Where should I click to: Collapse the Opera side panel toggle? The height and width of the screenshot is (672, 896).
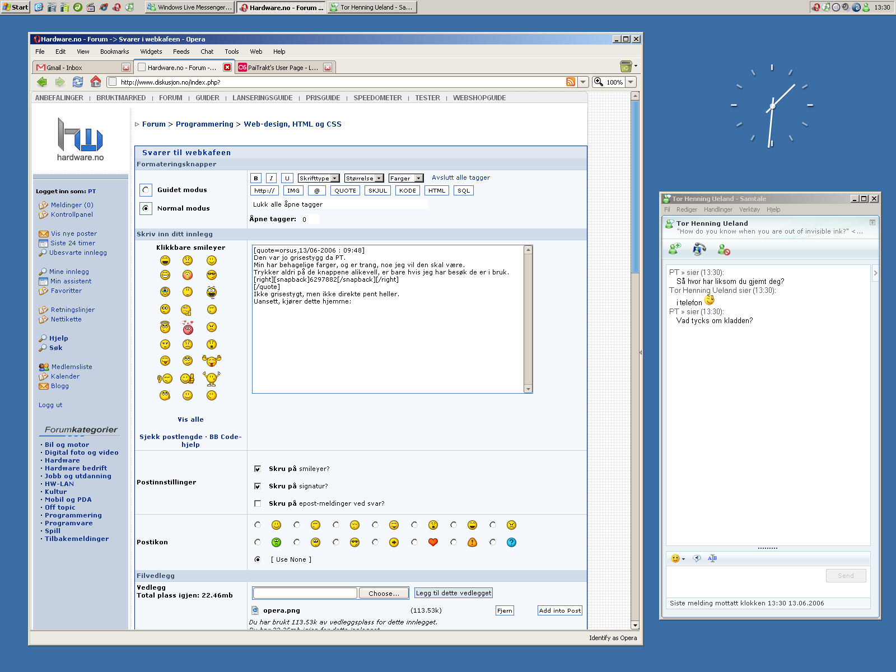641,353
